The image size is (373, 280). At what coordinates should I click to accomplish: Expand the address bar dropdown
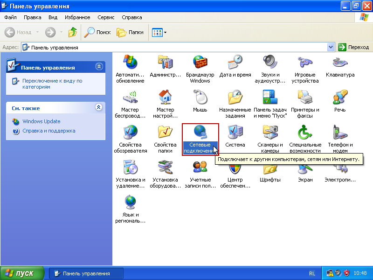pyautogui.click(x=331, y=48)
